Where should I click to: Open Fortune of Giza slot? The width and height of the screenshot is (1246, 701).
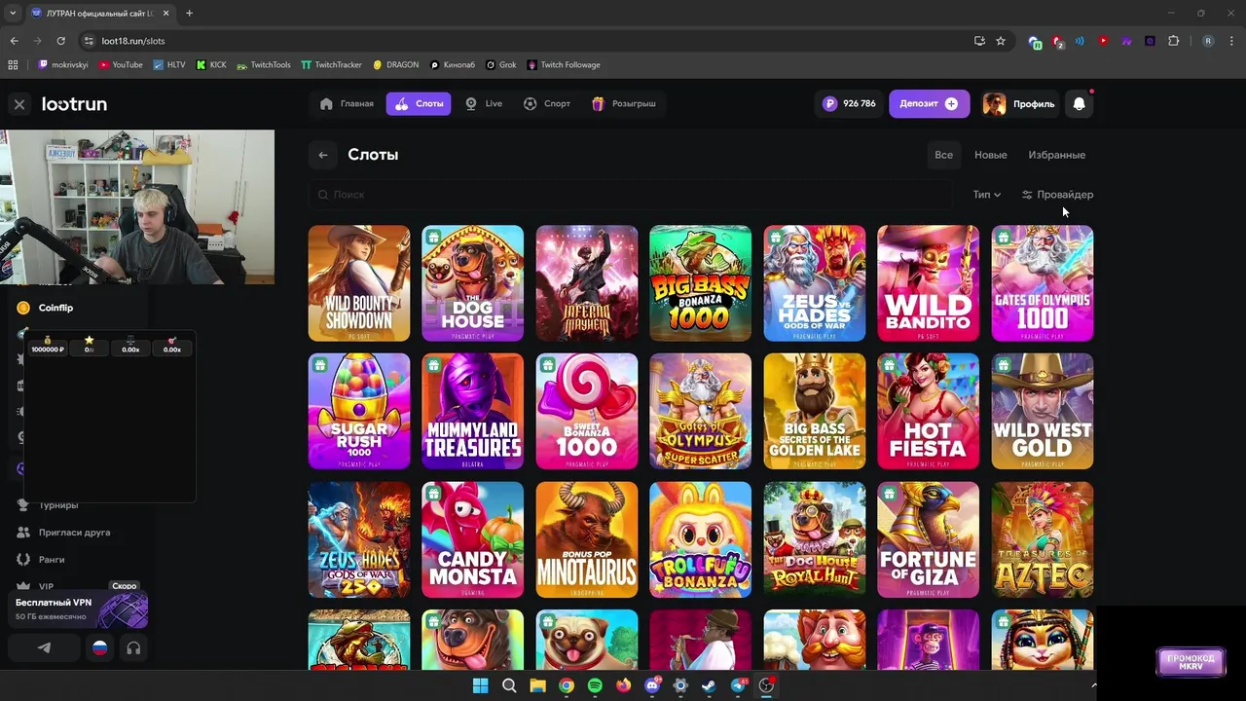[x=929, y=539]
